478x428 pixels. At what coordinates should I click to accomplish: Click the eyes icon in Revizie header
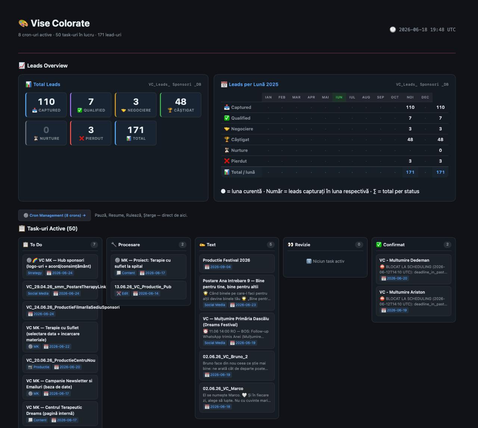pyautogui.click(x=291, y=245)
